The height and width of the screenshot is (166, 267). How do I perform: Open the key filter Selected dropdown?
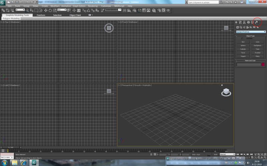pyautogui.click(x=227, y=154)
